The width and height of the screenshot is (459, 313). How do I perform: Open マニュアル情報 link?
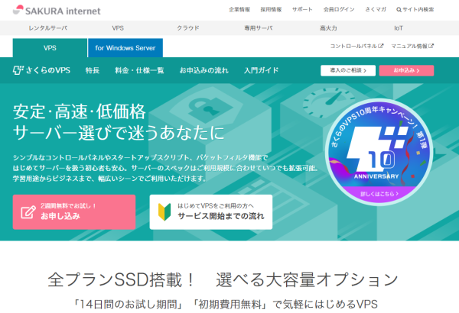coord(409,46)
